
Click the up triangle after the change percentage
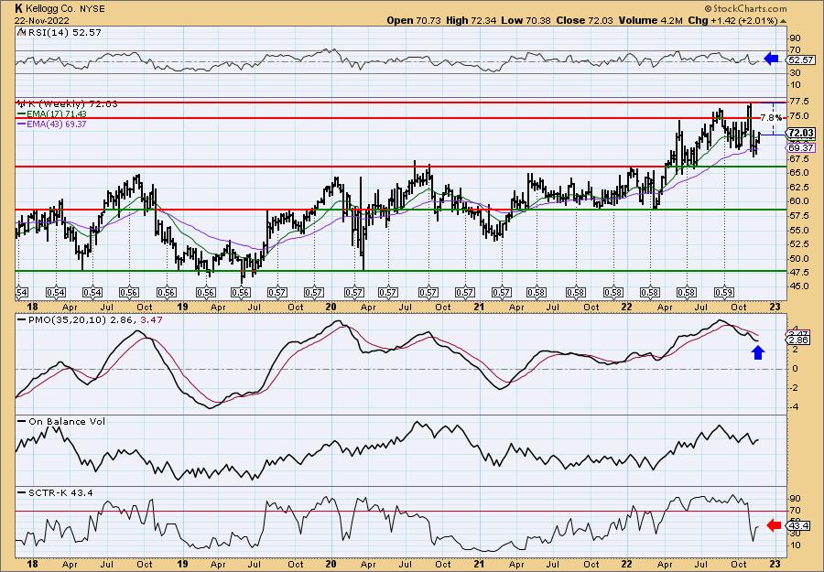tap(783, 21)
